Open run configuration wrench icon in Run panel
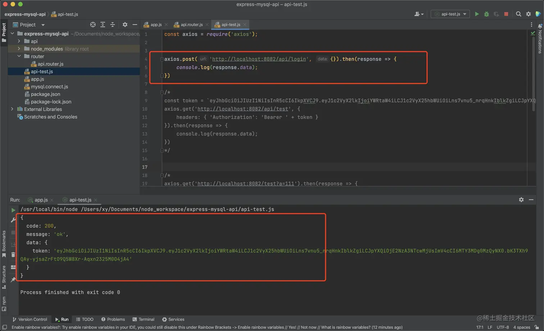This screenshot has height=331, width=544. [13, 220]
